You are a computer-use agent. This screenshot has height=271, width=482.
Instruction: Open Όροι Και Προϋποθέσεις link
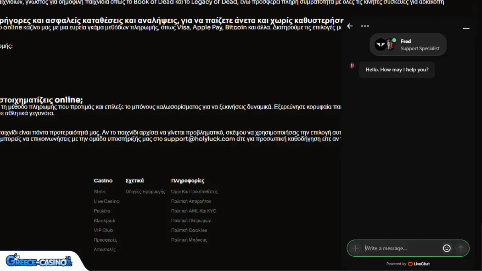click(x=194, y=192)
